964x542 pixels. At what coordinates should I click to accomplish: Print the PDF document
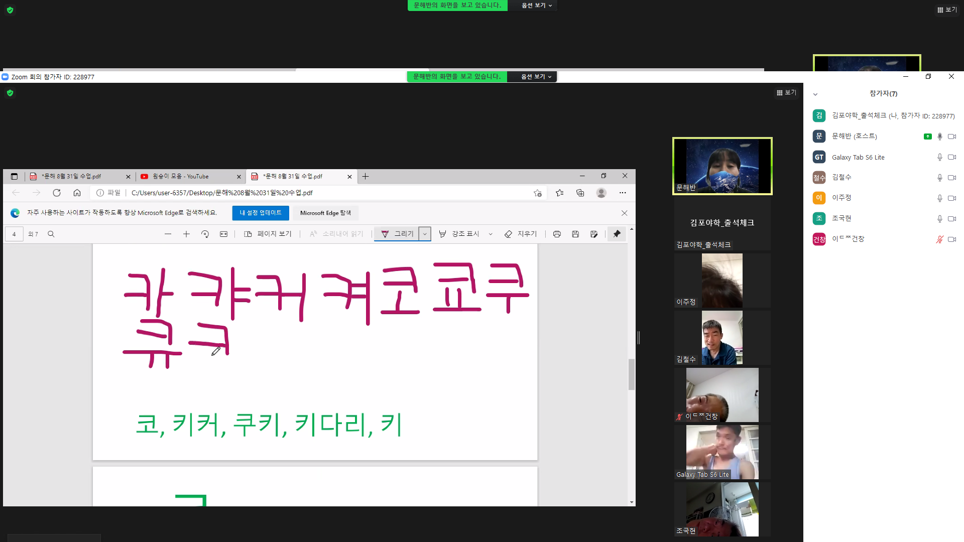[x=557, y=234]
